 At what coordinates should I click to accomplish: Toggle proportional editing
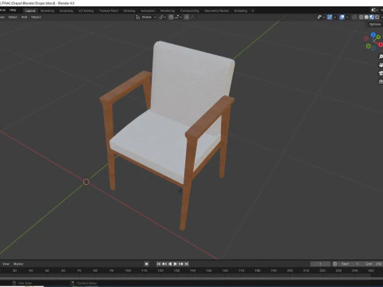[187, 17]
